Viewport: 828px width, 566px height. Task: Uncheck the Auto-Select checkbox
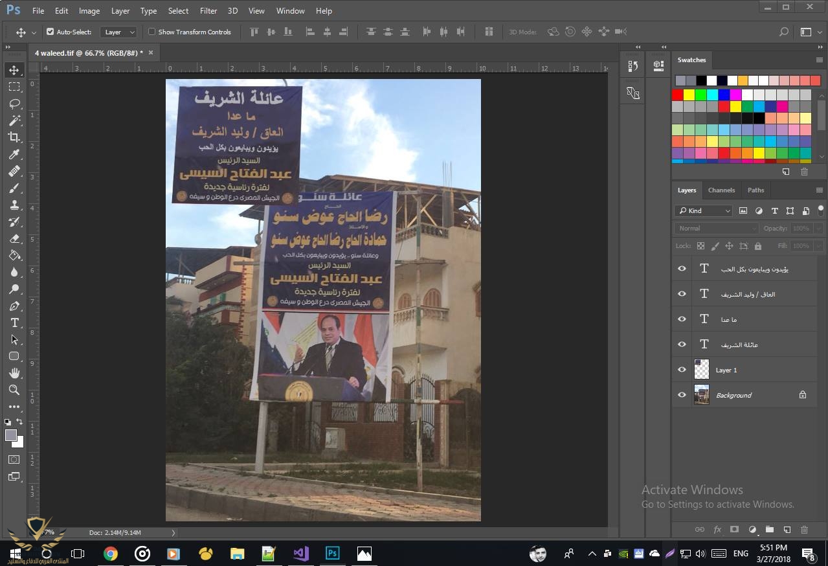coord(50,32)
